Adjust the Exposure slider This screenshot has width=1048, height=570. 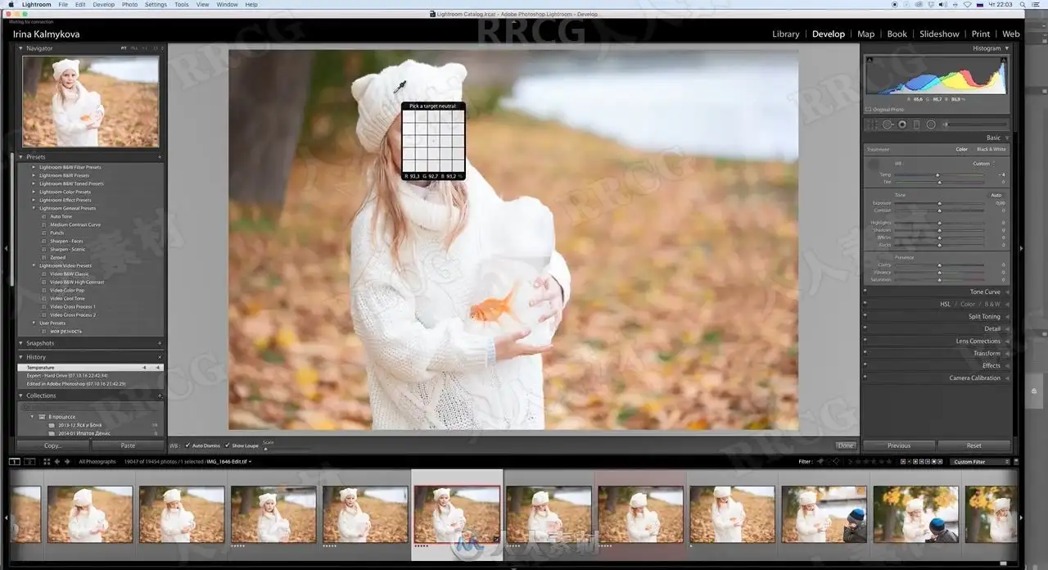pos(939,203)
